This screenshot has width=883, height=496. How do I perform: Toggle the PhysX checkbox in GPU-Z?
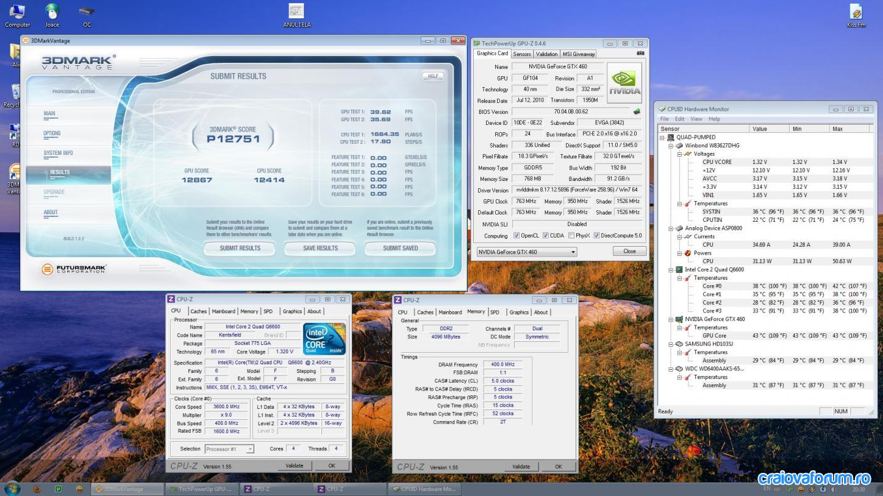click(x=571, y=236)
